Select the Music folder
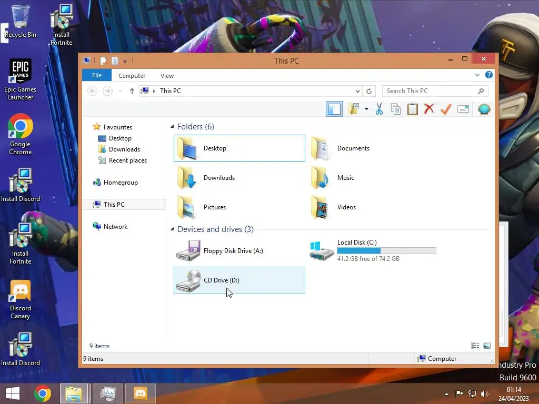Screen dimensions: 539x404 (345, 178)
